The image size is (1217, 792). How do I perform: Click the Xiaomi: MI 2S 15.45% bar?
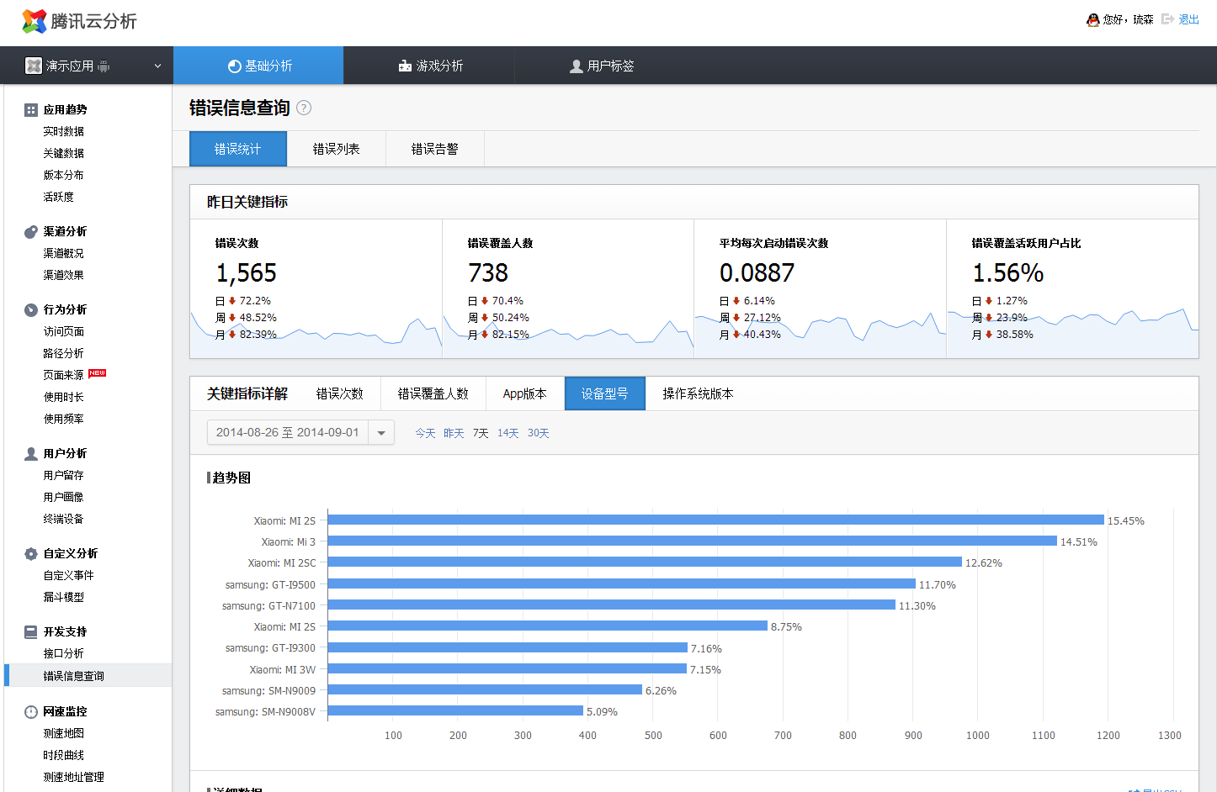716,520
